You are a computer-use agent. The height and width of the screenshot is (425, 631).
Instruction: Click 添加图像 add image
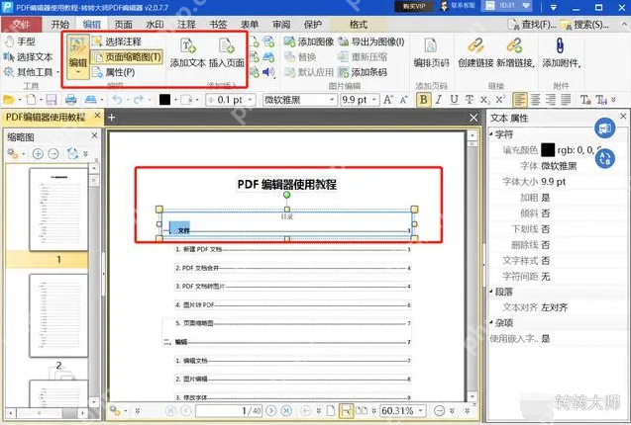click(309, 42)
